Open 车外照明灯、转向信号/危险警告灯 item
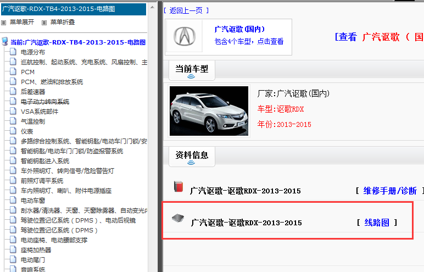 tap(68, 171)
